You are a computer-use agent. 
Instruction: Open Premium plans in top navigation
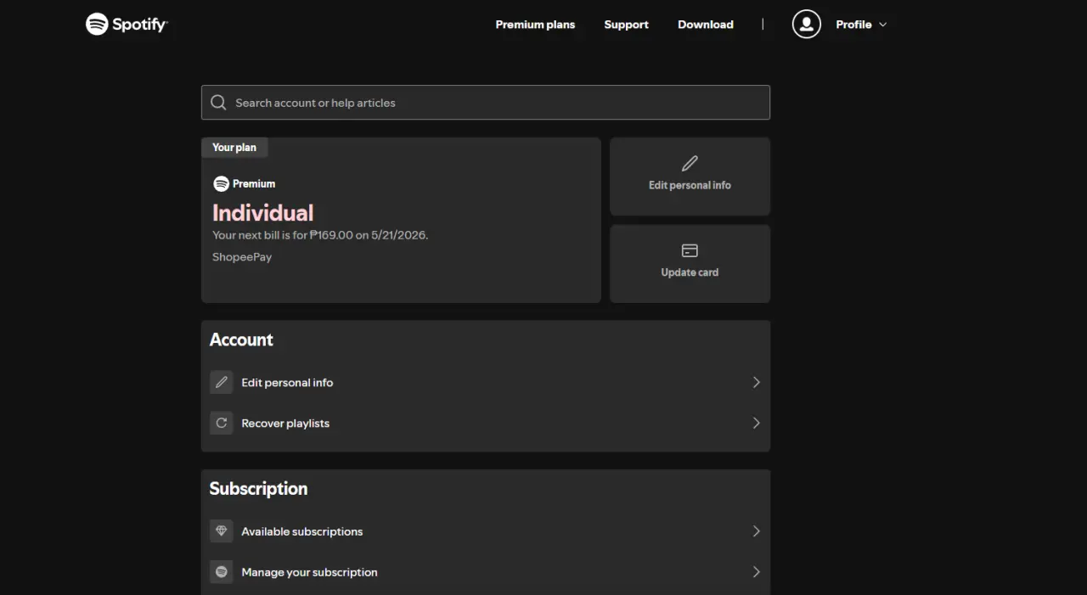click(x=535, y=25)
